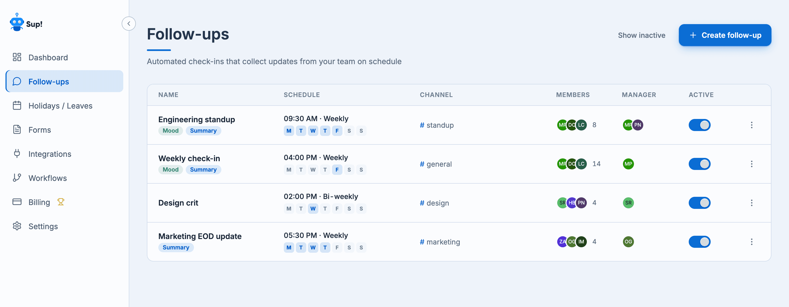This screenshot has width=789, height=307.
Task: Click the # marketing channel
Action: click(439, 242)
